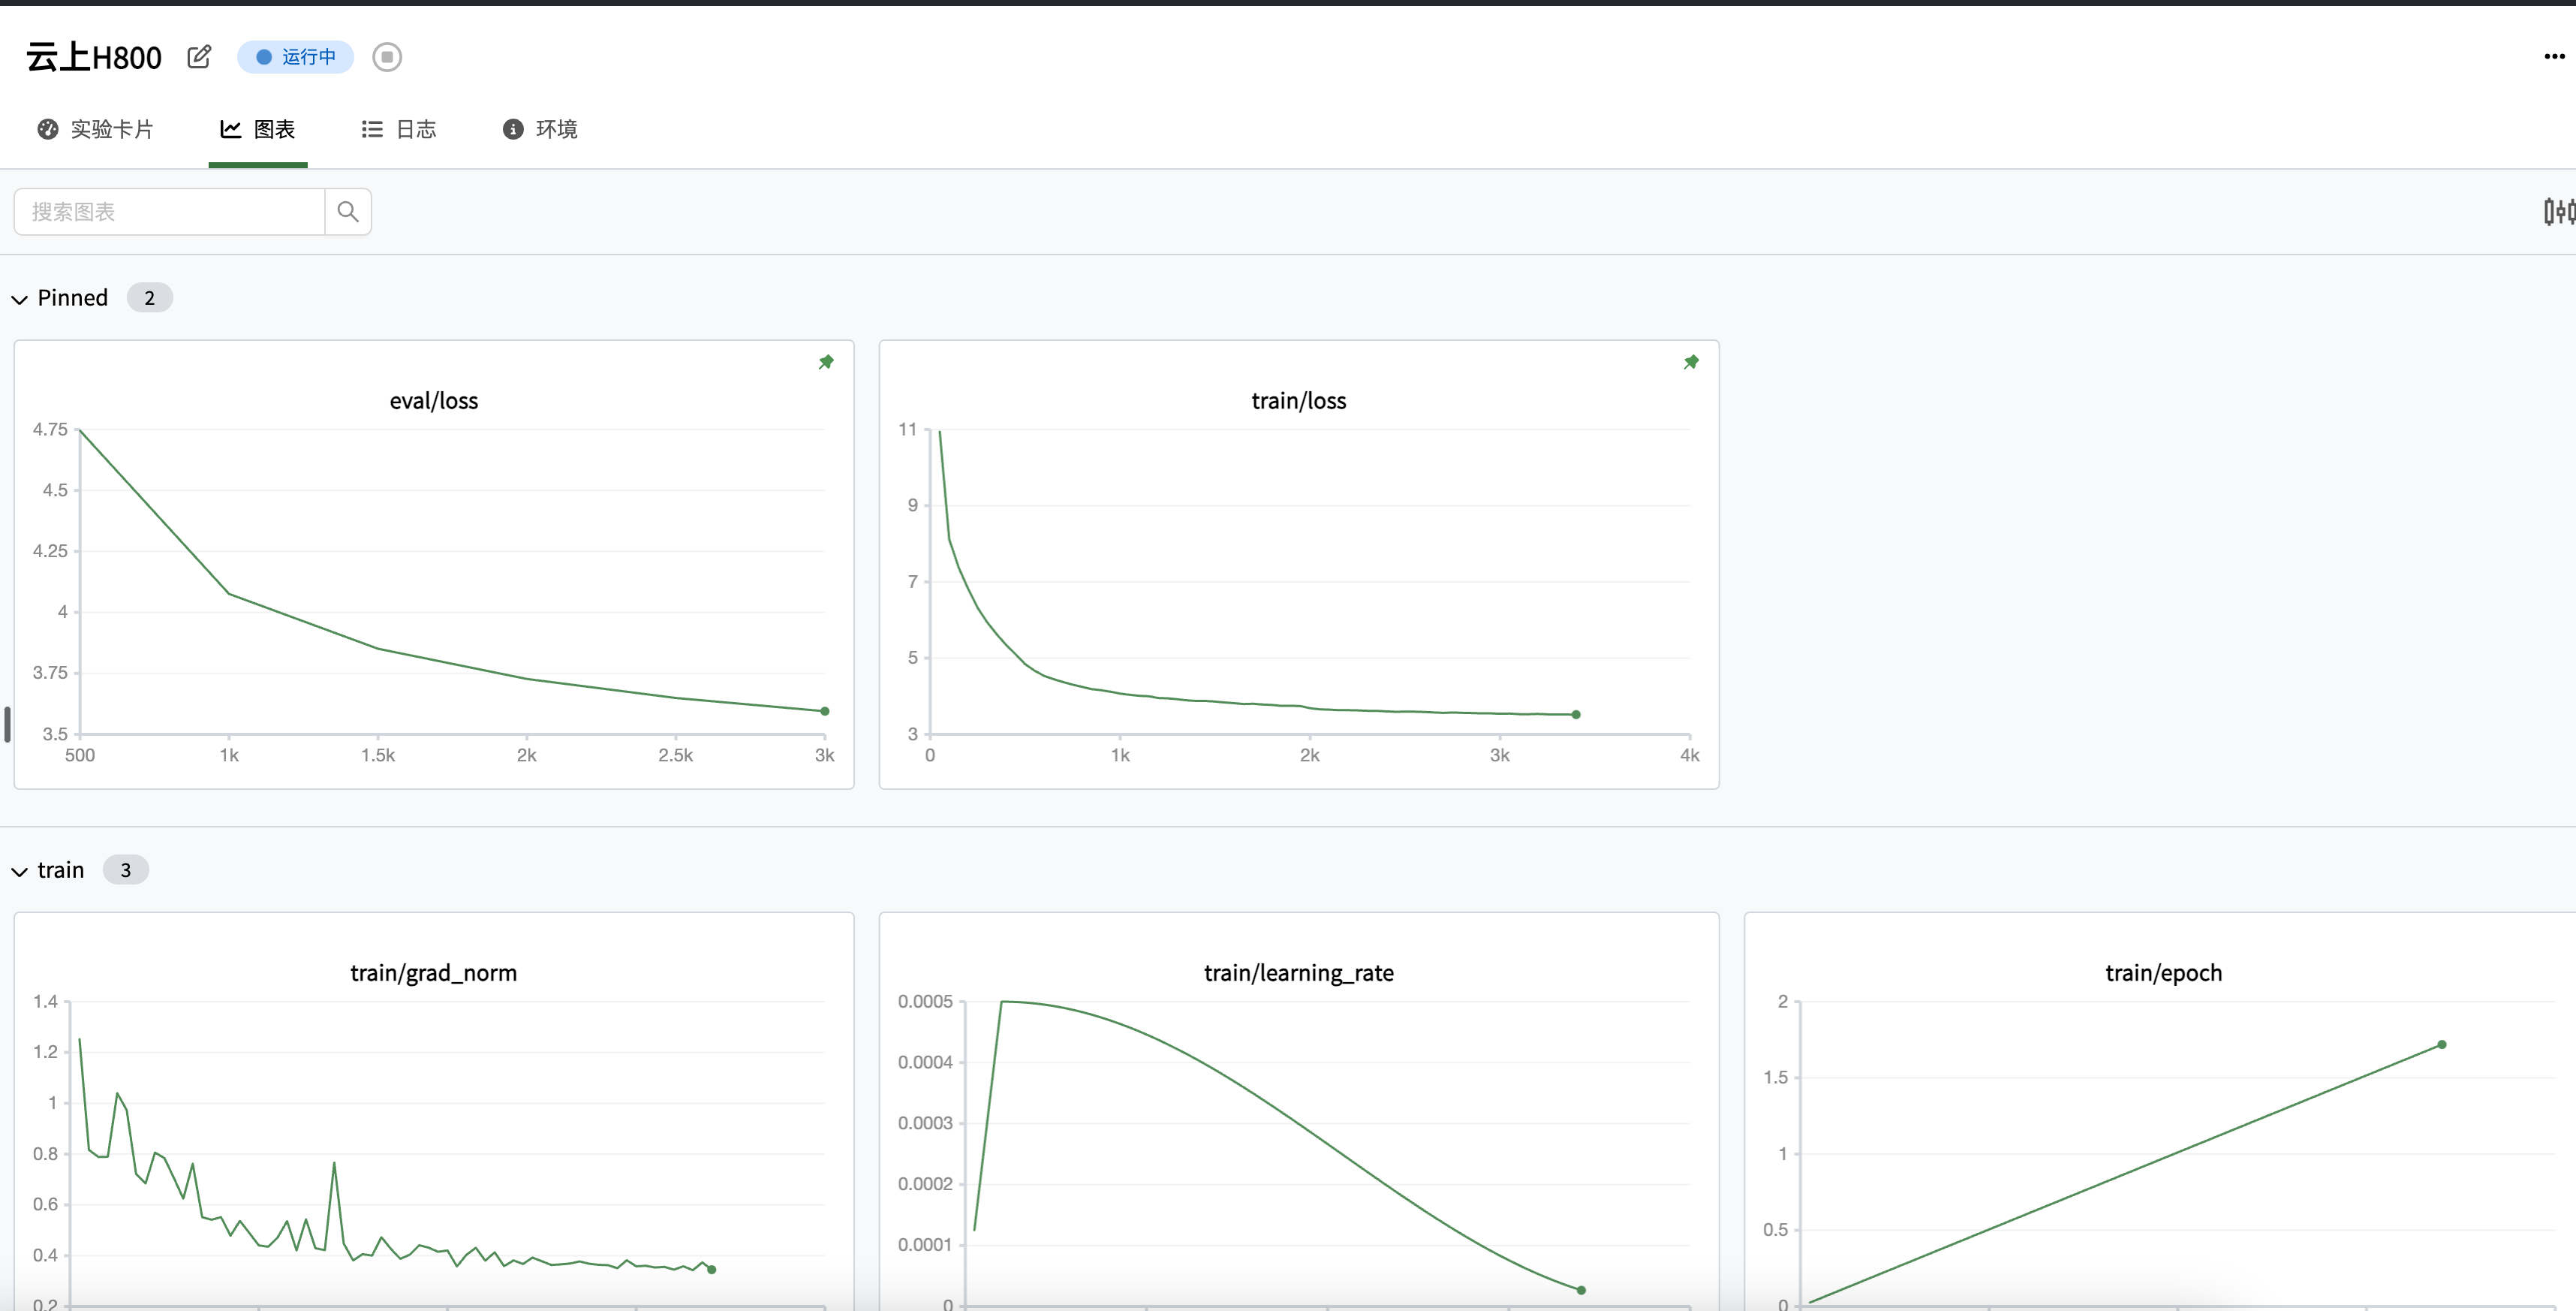Click the last data point of train/grad_norm
Image resolution: width=2576 pixels, height=1311 pixels.
click(712, 1269)
